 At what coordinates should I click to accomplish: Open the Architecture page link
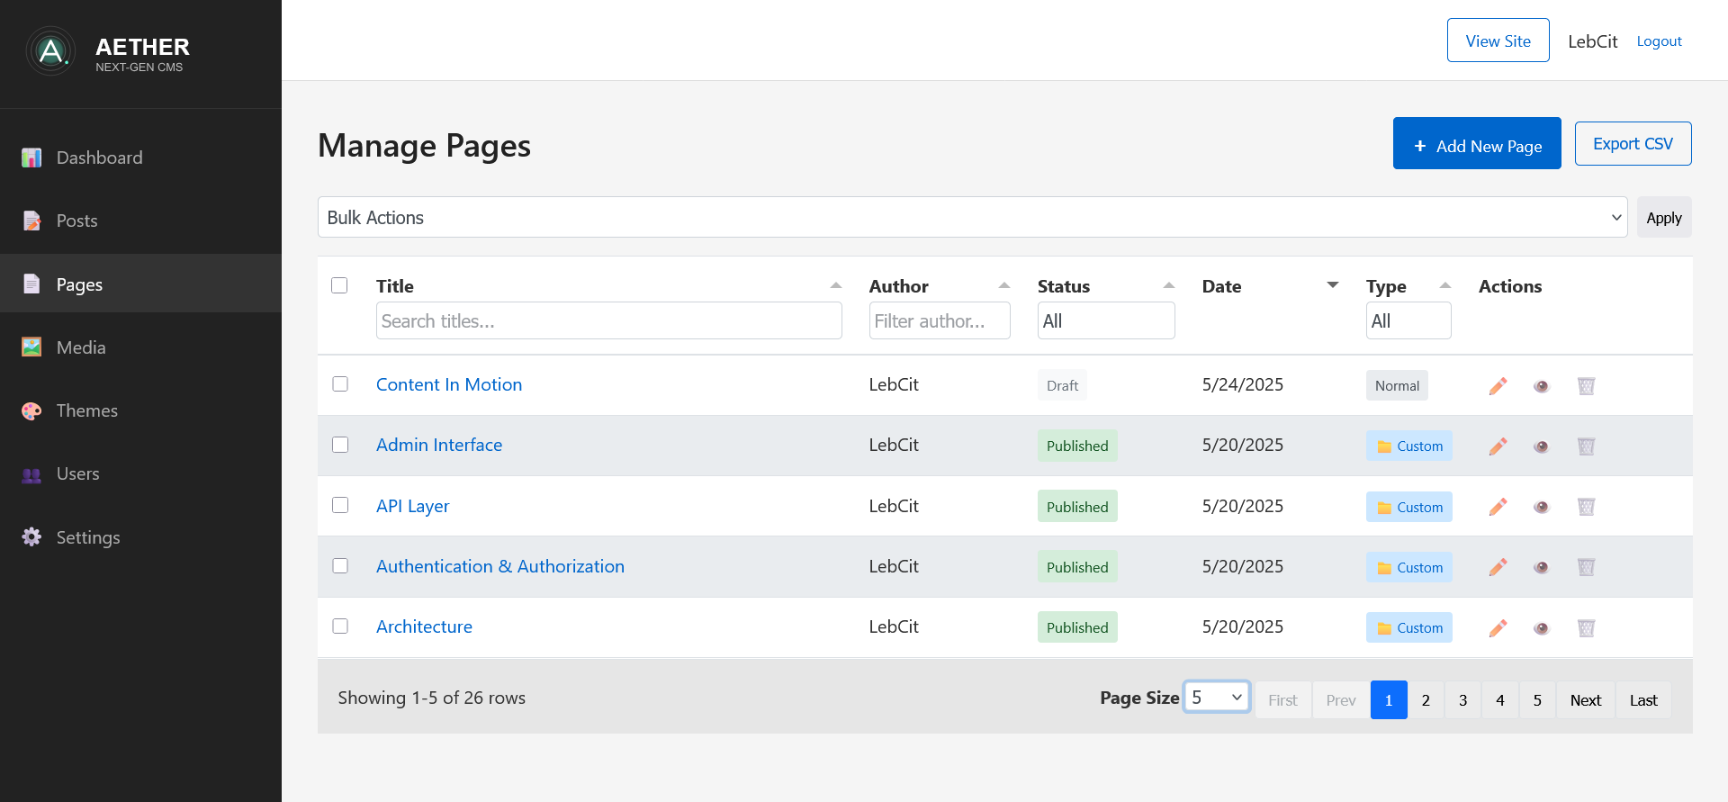pyautogui.click(x=424, y=626)
